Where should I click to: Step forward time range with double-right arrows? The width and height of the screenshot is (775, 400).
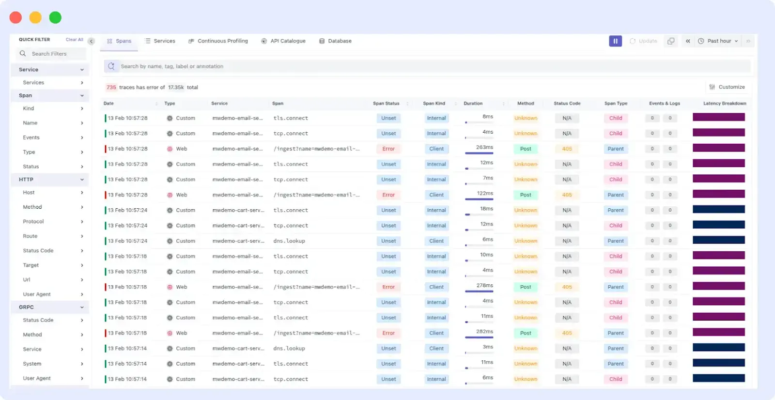(748, 41)
